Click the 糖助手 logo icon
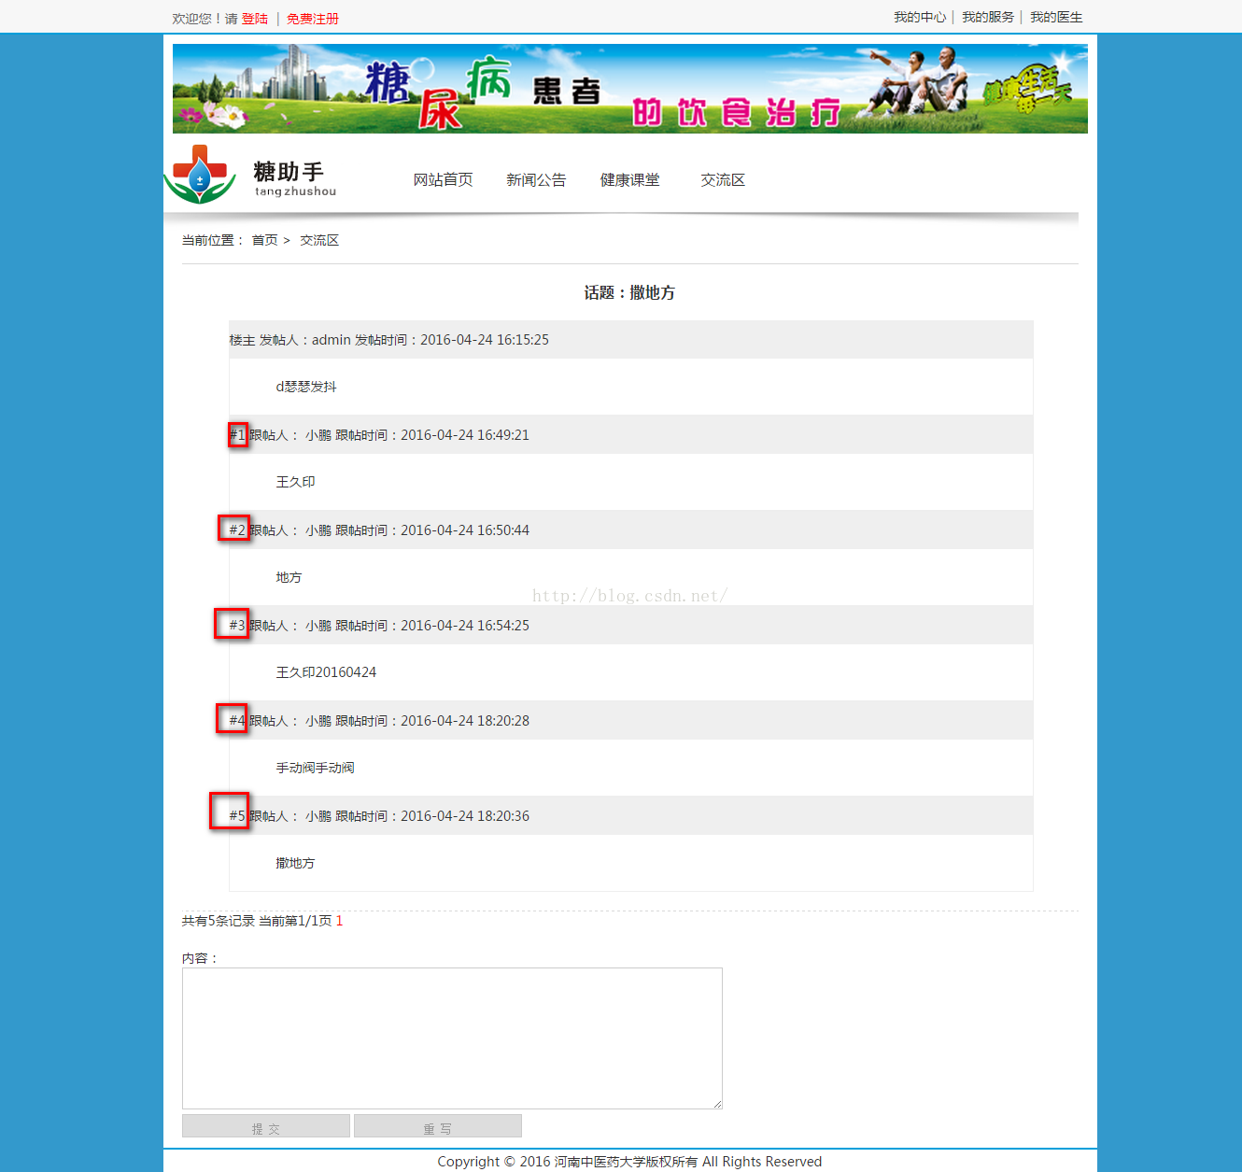This screenshot has height=1172, width=1242. point(200,175)
